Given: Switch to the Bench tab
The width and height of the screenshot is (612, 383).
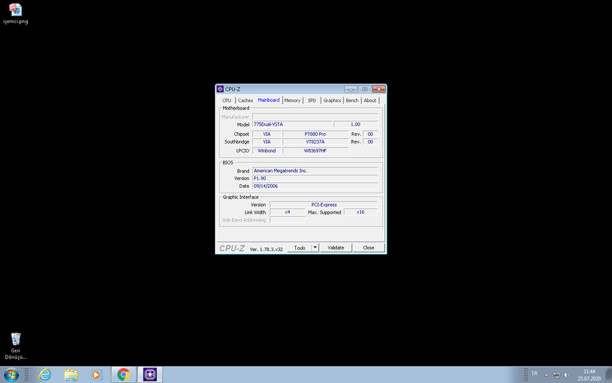Looking at the screenshot, I should [x=352, y=100].
